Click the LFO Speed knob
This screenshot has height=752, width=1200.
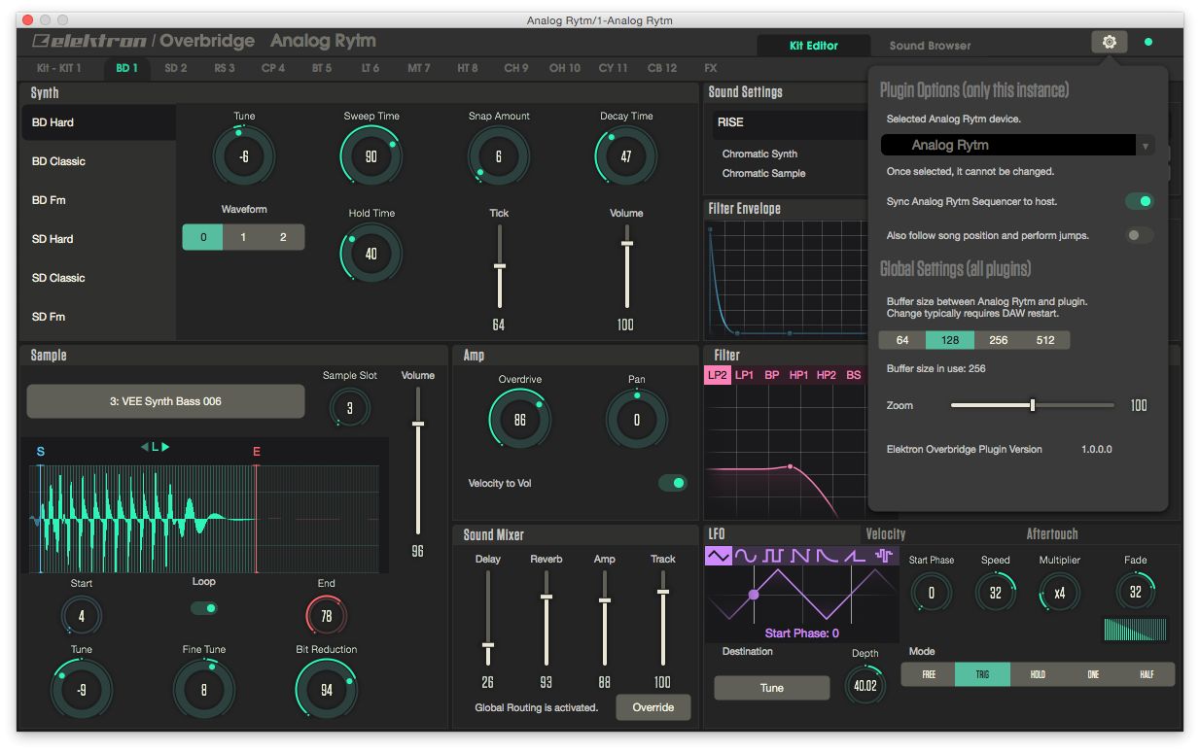(995, 593)
